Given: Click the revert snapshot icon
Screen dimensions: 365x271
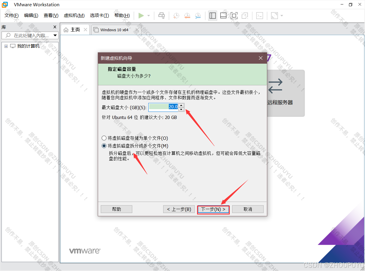Looking at the screenshot, I should coord(187,15).
